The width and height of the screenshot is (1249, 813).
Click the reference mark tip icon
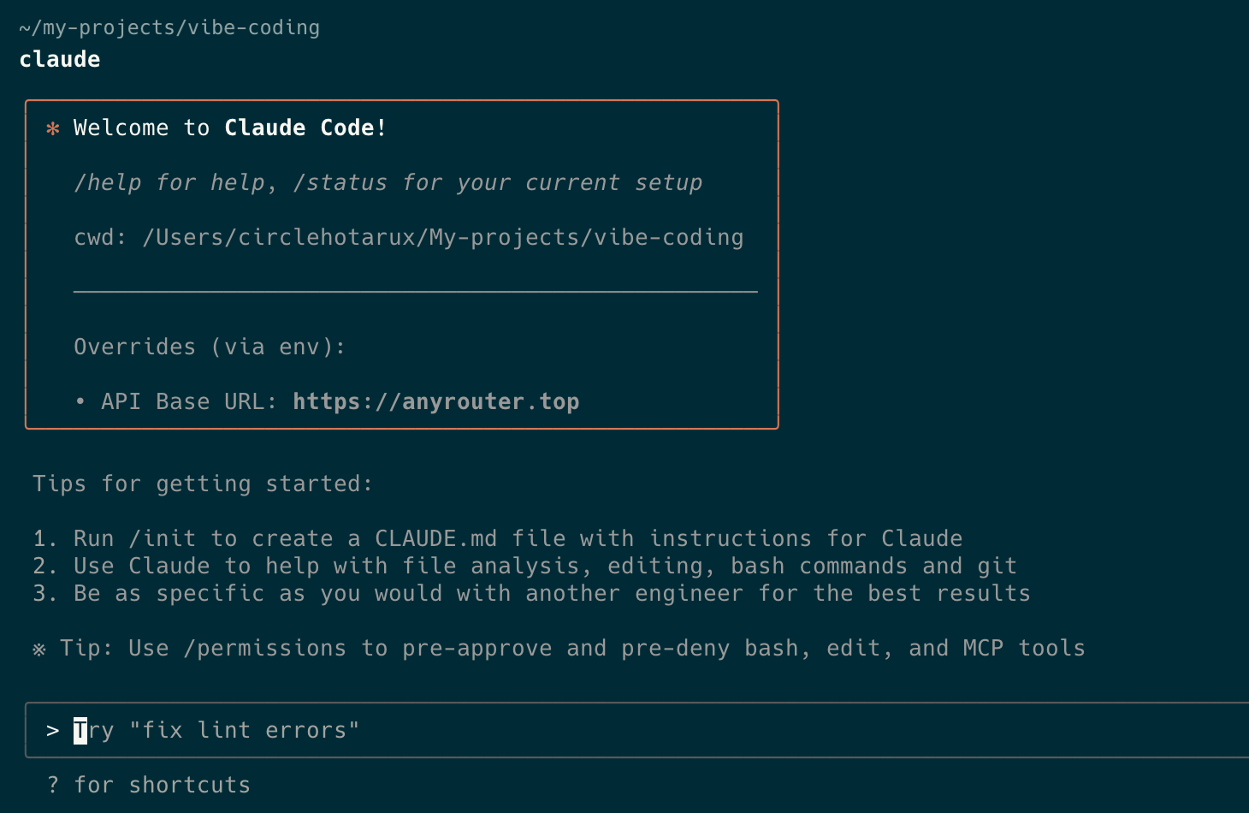tap(39, 650)
